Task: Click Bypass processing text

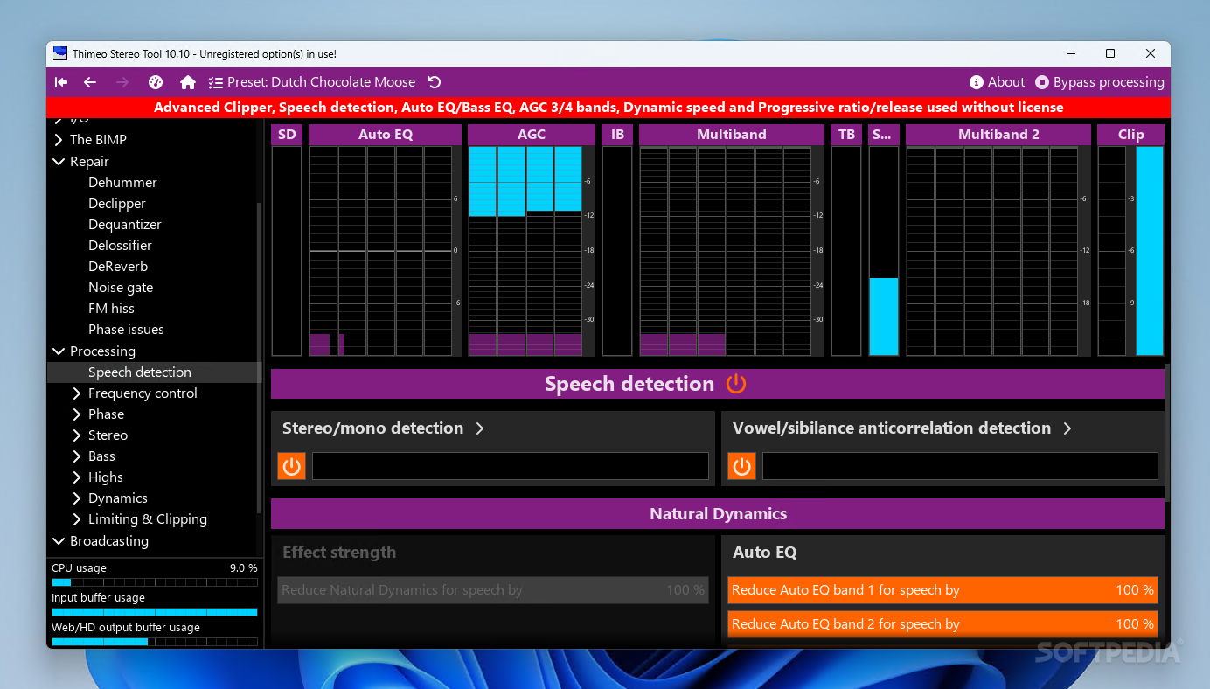Action: (1109, 82)
